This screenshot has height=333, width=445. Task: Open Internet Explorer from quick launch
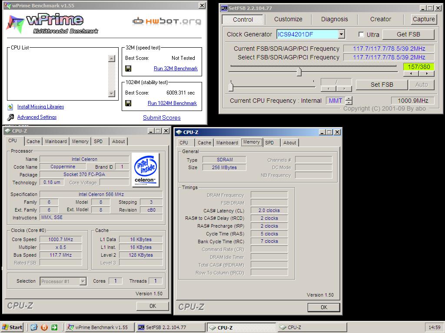pos(34,327)
